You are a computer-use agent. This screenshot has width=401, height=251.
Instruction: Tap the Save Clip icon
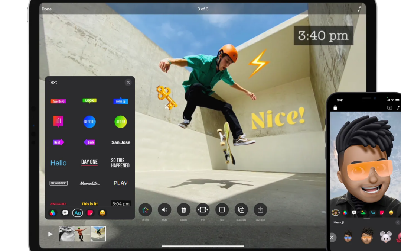260,210
